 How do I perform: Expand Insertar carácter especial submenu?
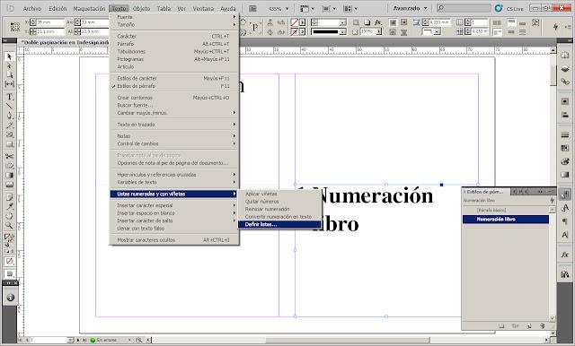click(x=174, y=205)
